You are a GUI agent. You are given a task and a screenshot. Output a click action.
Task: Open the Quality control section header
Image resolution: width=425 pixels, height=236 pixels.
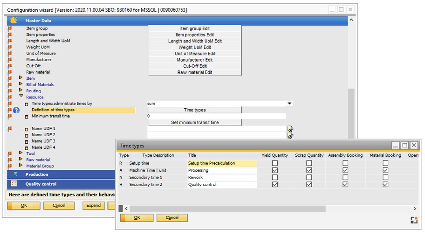point(61,184)
